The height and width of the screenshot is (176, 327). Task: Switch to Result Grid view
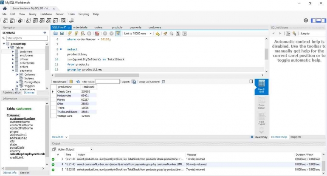click(x=262, y=87)
